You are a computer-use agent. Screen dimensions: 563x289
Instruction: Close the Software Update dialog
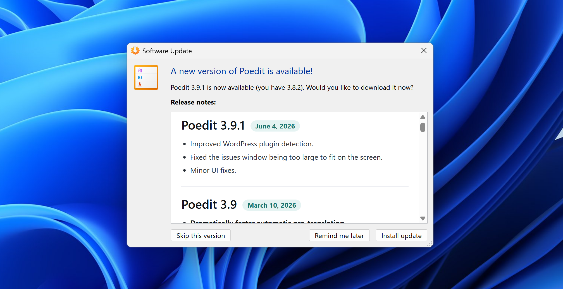coord(424,50)
